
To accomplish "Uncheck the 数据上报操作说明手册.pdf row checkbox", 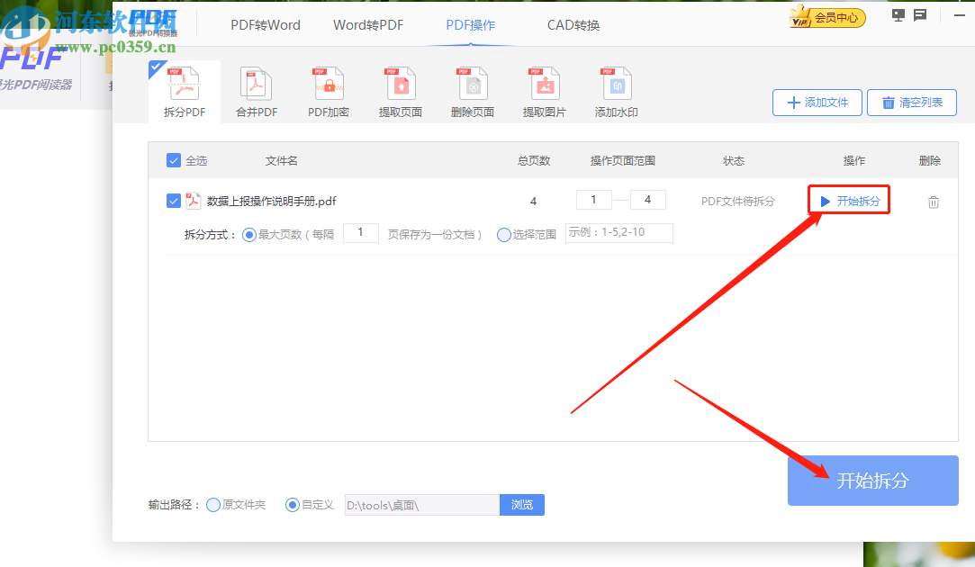I will pyautogui.click(x=173, y=201).
